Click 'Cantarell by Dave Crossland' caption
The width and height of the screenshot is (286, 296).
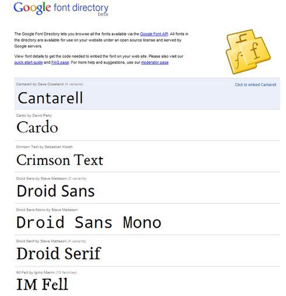tap(40, 84)
